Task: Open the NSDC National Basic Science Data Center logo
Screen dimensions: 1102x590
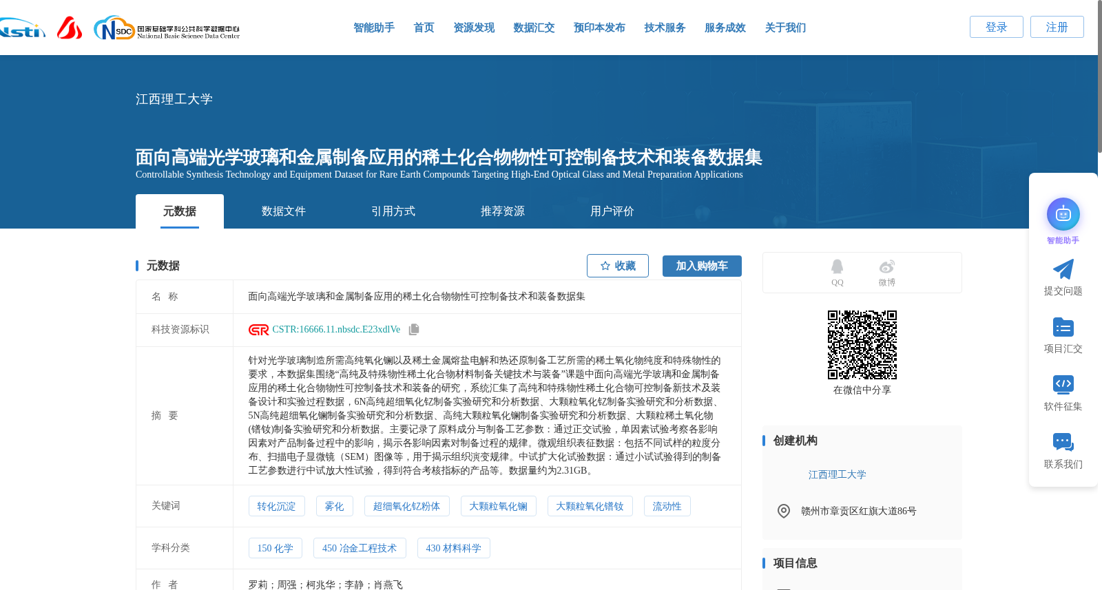Action: click(x=167, y=28)
